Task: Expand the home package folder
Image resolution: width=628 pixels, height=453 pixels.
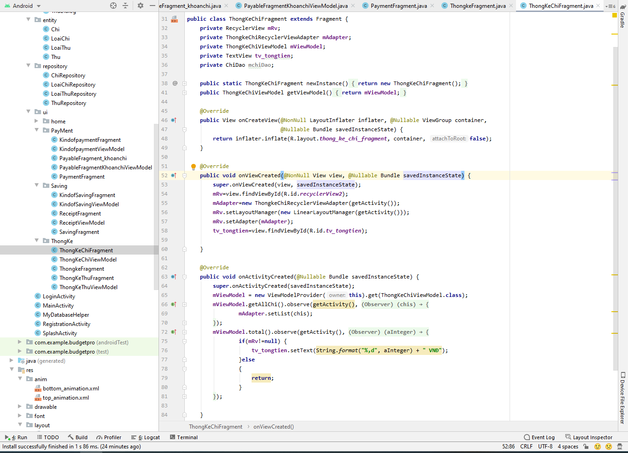Action: [x=36, y=121]
